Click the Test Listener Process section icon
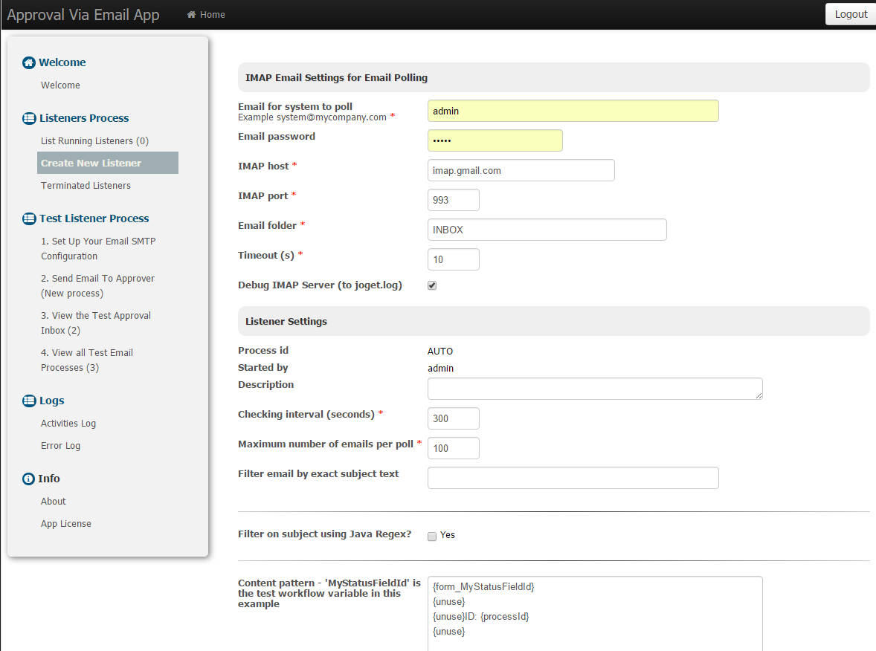 click(29, 219)
